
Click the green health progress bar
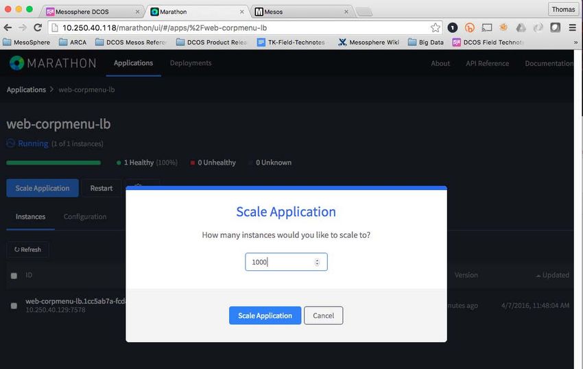pos(53,163)
